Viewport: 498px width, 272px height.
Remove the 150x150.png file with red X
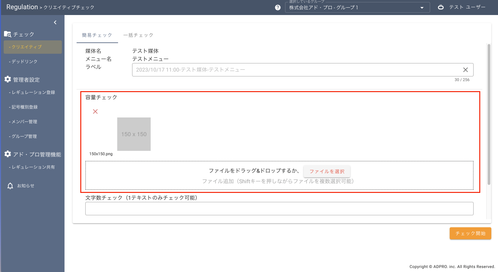[95, 111]
